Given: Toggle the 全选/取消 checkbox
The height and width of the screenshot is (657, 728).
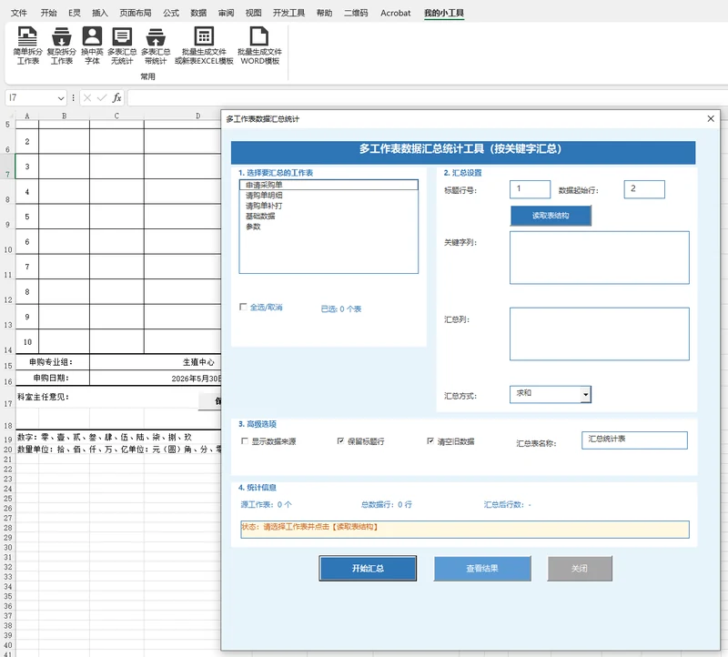Looking at the screenshot, I should pyautogui.click(x=243, y=307).
